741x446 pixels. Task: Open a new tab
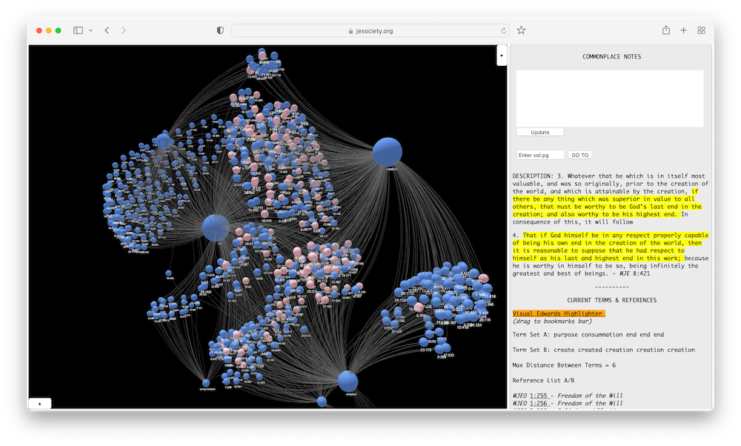click(683, 30)
